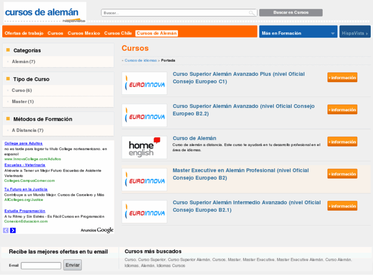The image size is (373, 280).
Task: Click AllColleges.org/Justice ad URL
Action: click(x=24, y=200)
